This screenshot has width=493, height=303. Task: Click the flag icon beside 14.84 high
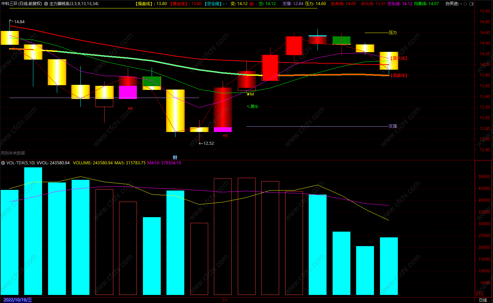point(11,21)
